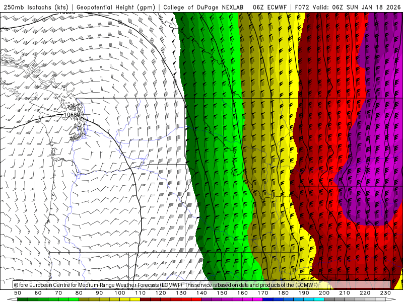Click the 10680 height contour label
The height and width of the screenshot is (302, 403).
click(72, 115)
